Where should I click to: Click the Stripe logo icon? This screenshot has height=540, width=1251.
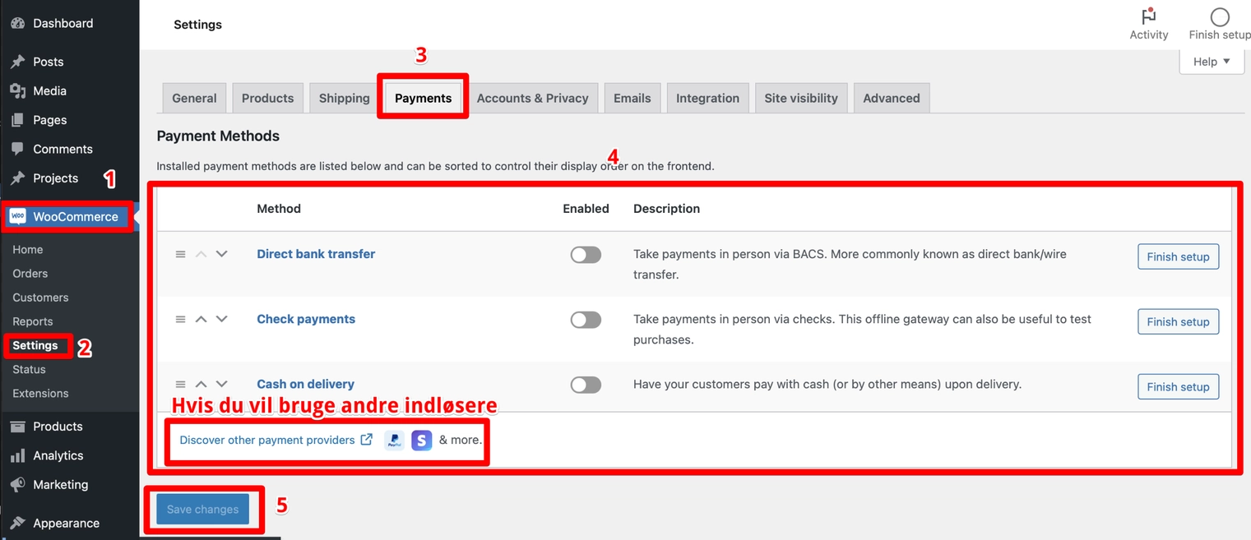(x=421, y=441)
